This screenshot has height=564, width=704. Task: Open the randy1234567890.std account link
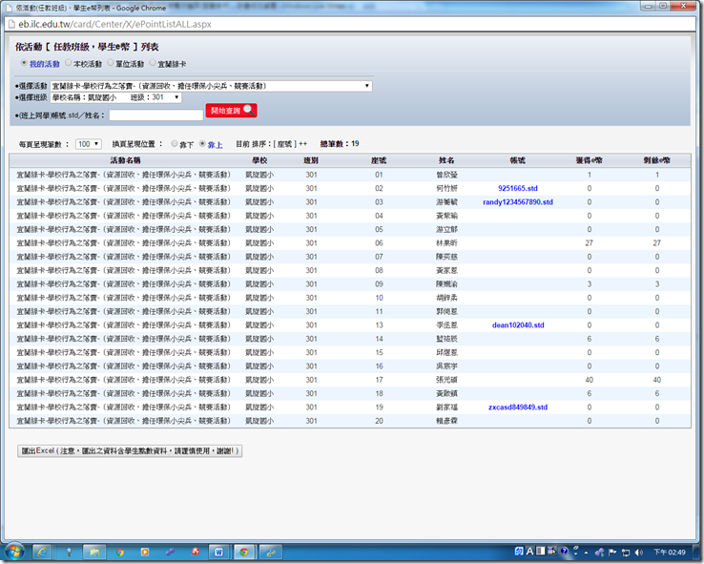pyautogui.click(x=517, y=202)
